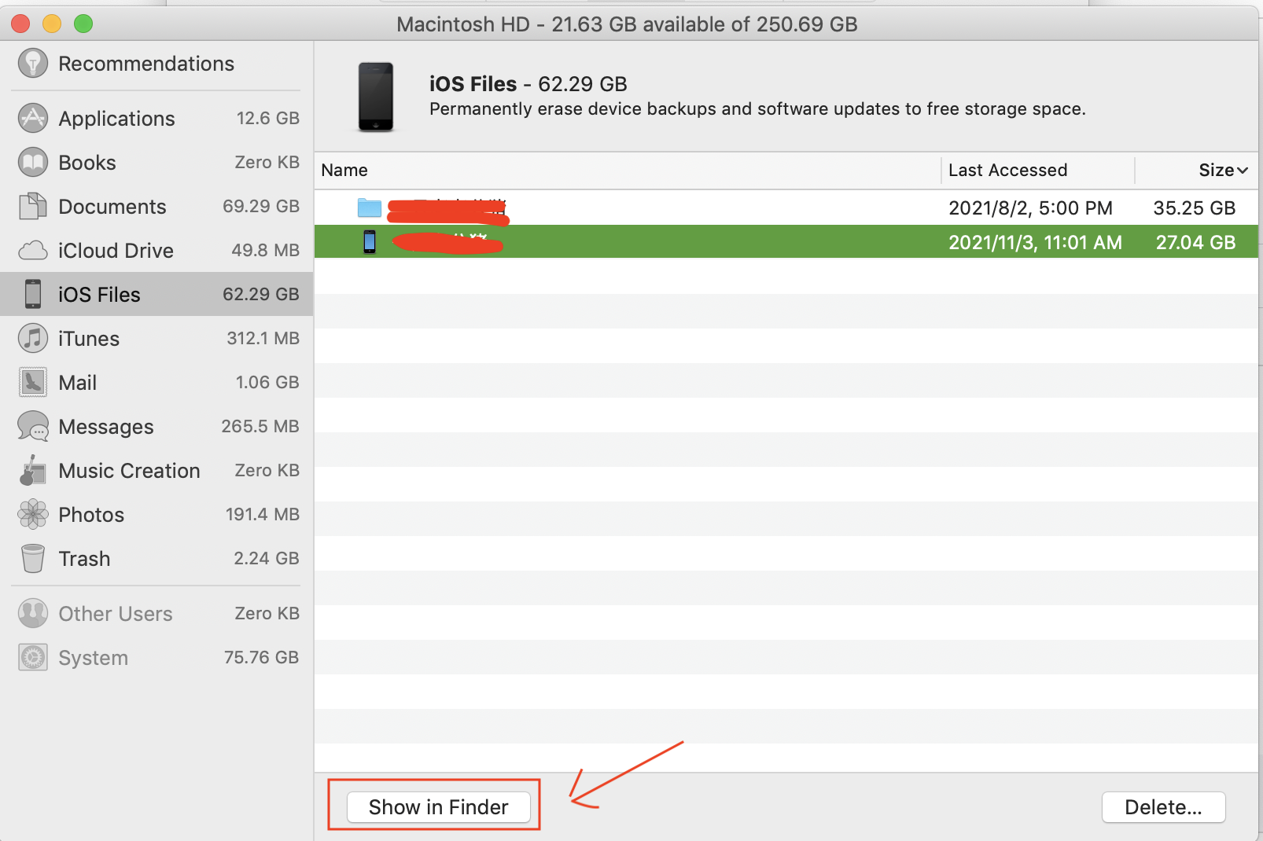
Task: Open the Trash storage icon
Action: click(32, 559)
